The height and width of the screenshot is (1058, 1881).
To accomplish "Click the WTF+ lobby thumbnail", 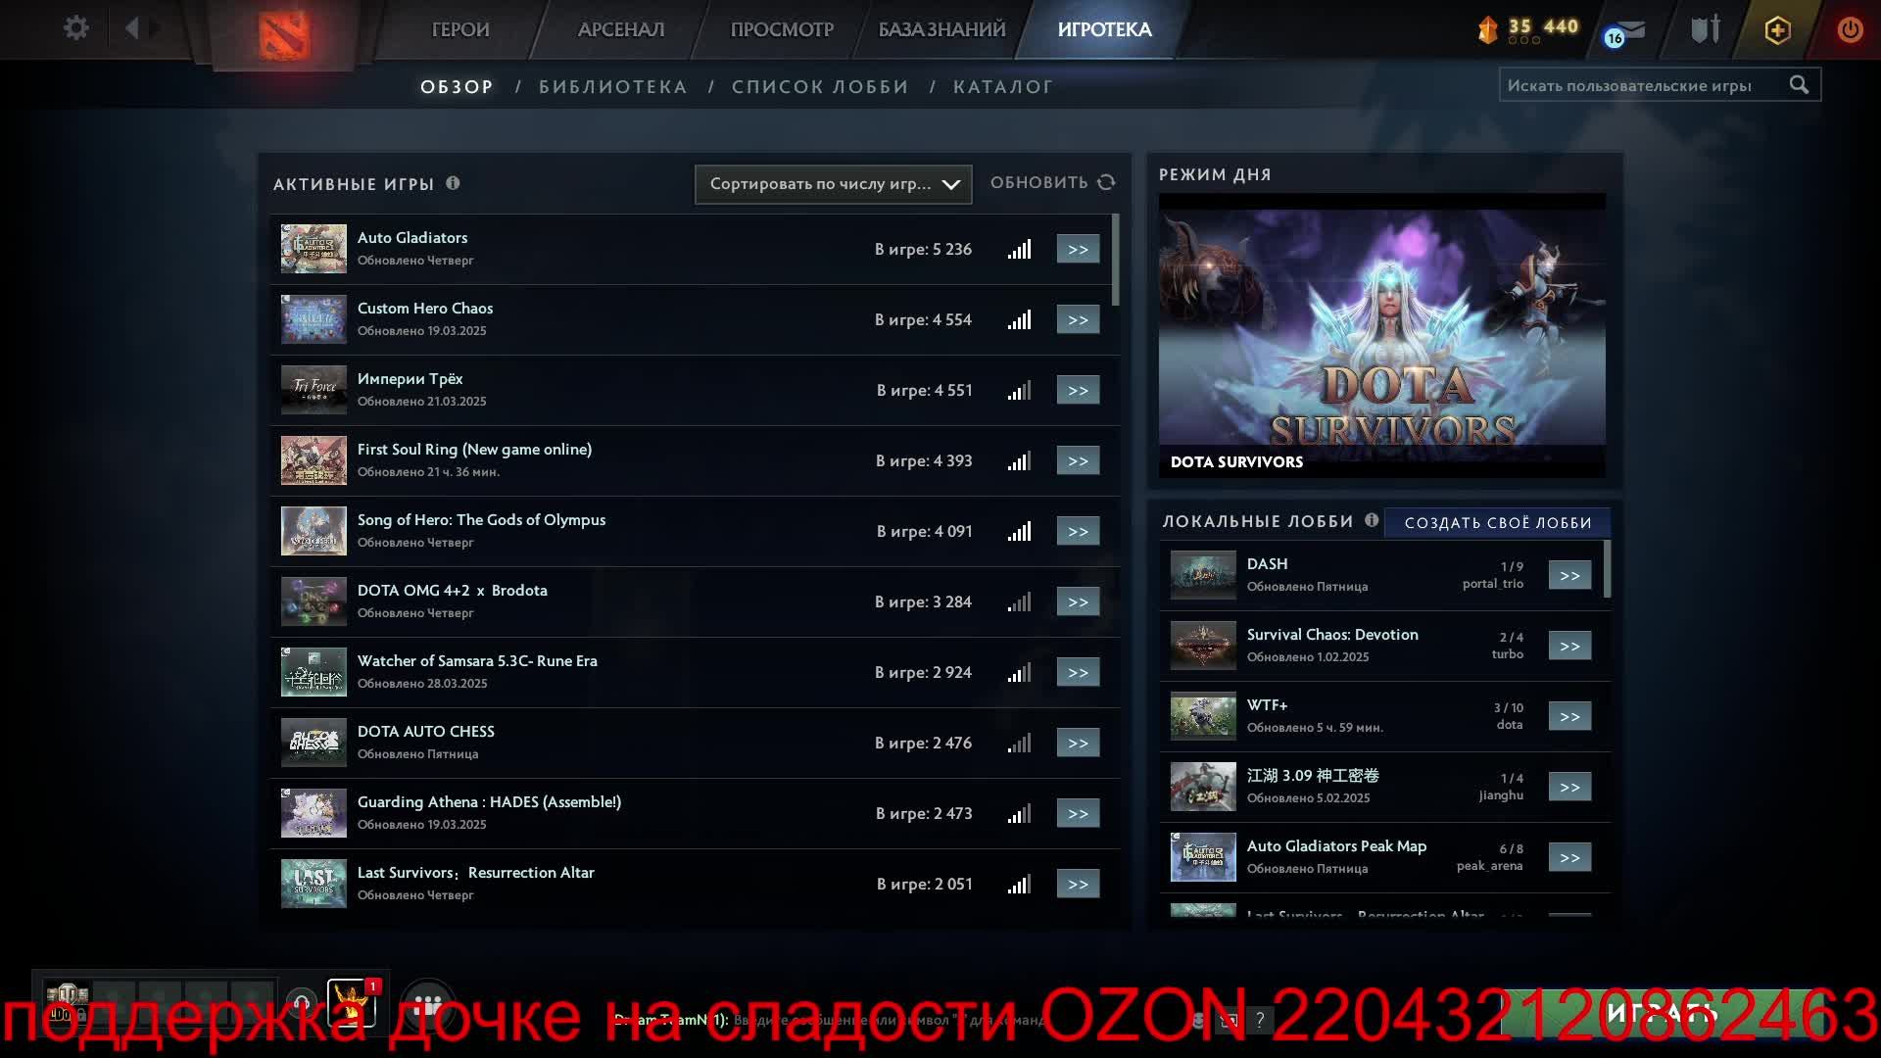I will coord(1203,717).
